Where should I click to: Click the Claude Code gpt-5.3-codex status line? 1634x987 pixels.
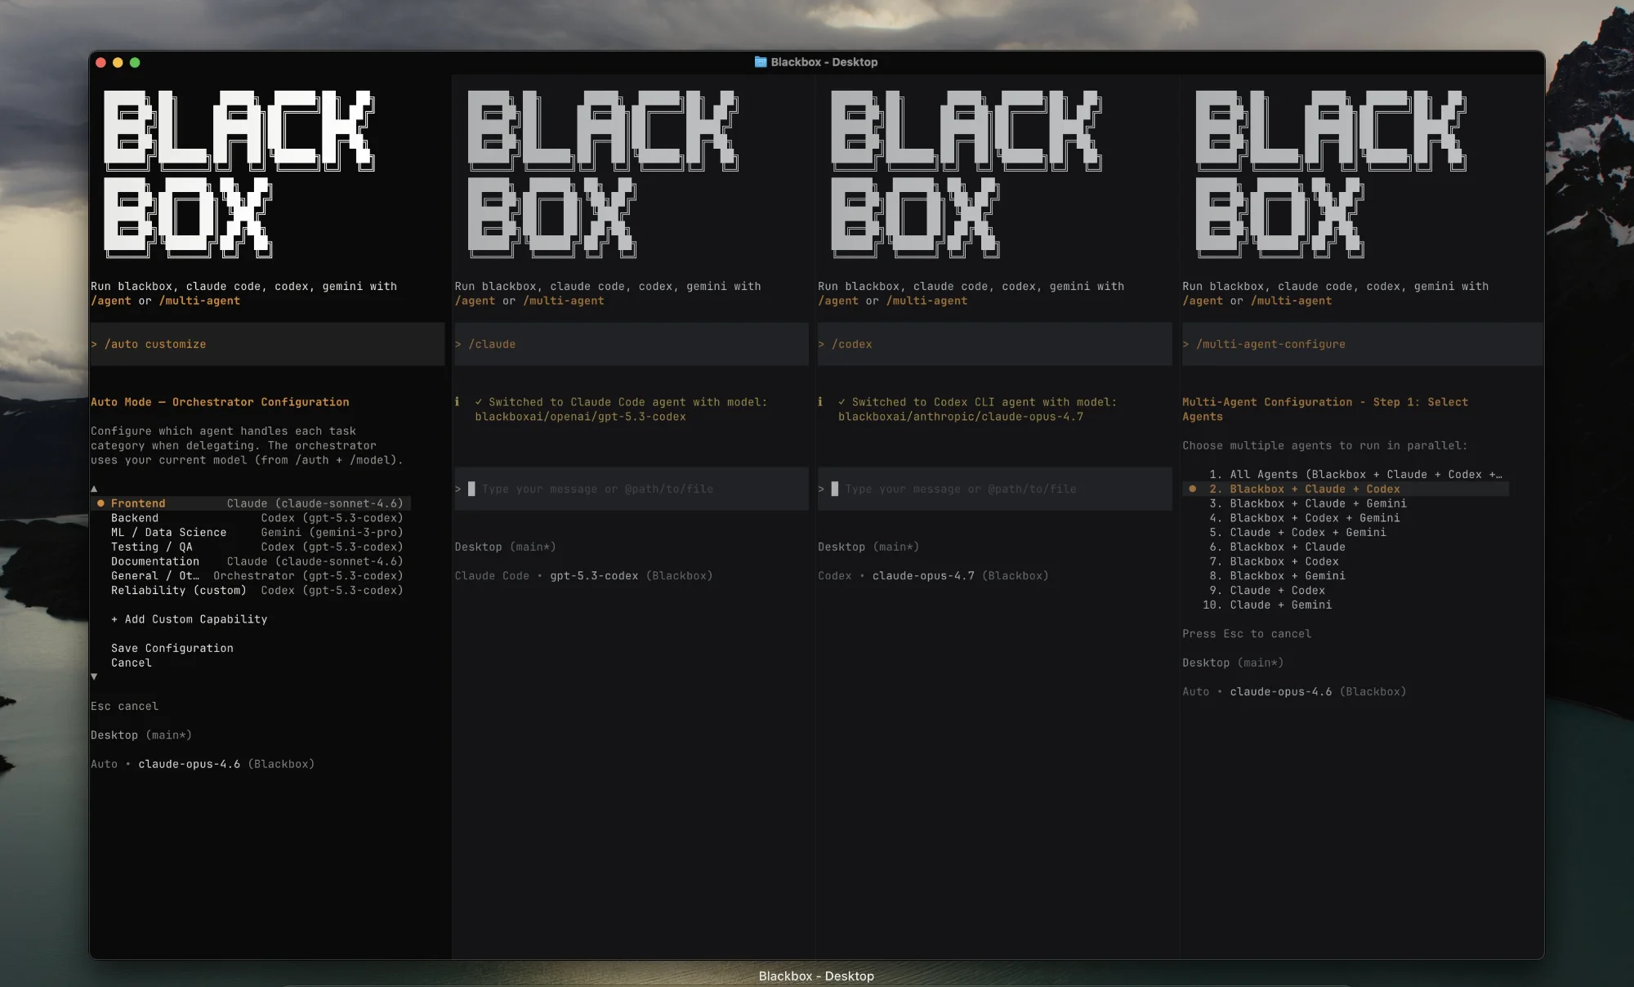point(583,576)
